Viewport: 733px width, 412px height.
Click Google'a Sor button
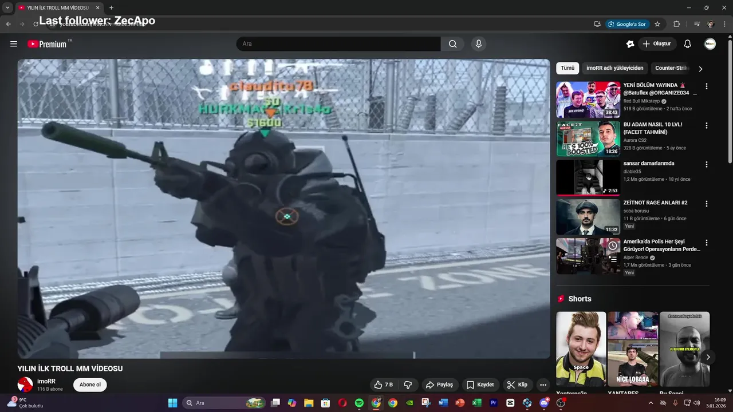point(627,24)
